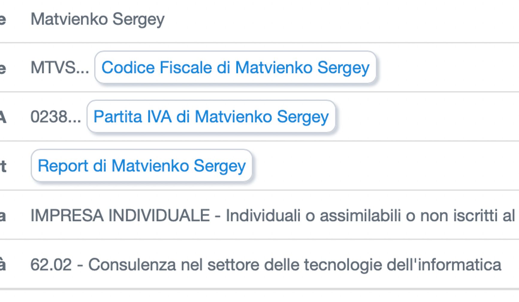Click the word Sergey in the name row
Image resolution: width=519 pixels, height=302 pixels.
coord(138,19)
